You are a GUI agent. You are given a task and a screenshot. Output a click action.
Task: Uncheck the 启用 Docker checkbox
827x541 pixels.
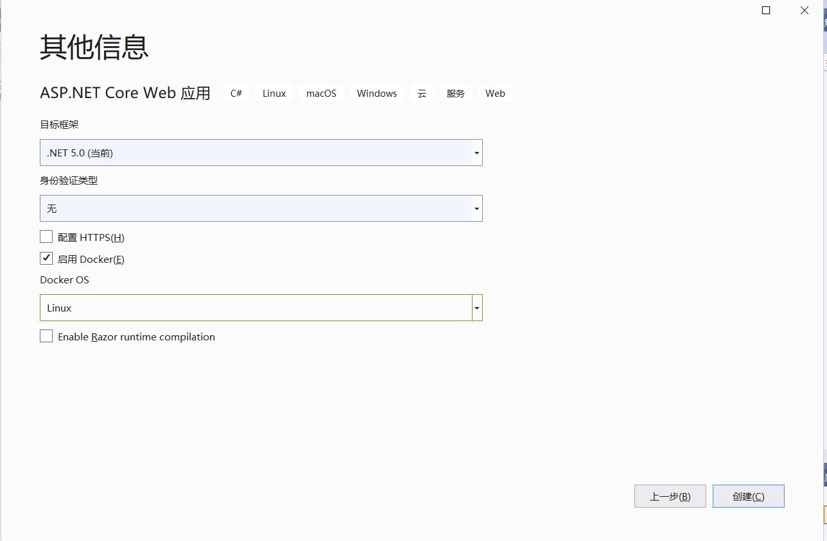click(x=46, y=258)
